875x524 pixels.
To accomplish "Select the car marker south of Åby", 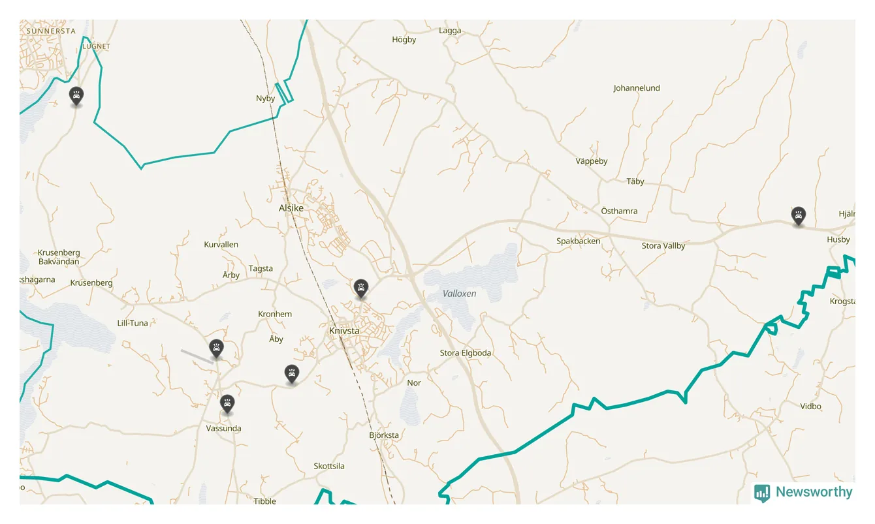I will [x=292, y=375].
